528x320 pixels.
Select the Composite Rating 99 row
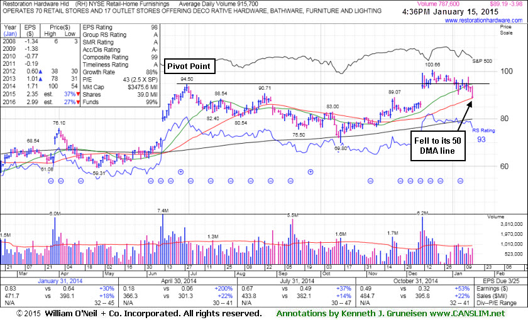pyautogui.click(x=120, y=57)
